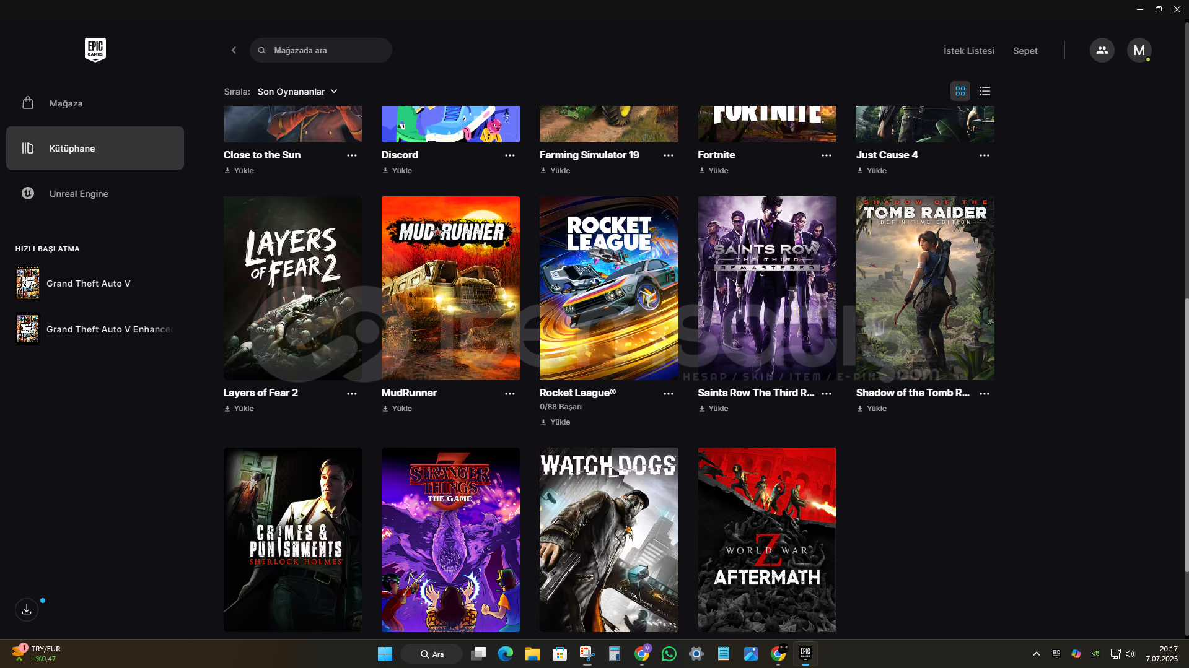The height and width of the screenshot is (668, 1189).
Task: Open the downloads icon in sidebar
Action: tap(27, 610)
